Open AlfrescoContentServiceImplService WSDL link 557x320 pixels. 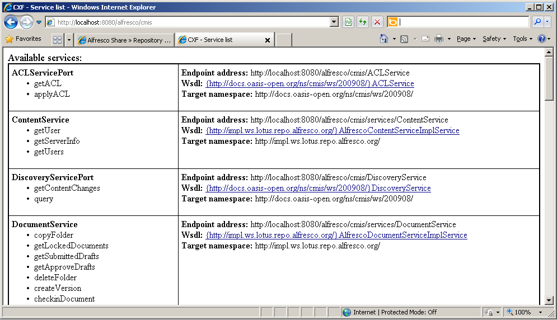[333, 130]
